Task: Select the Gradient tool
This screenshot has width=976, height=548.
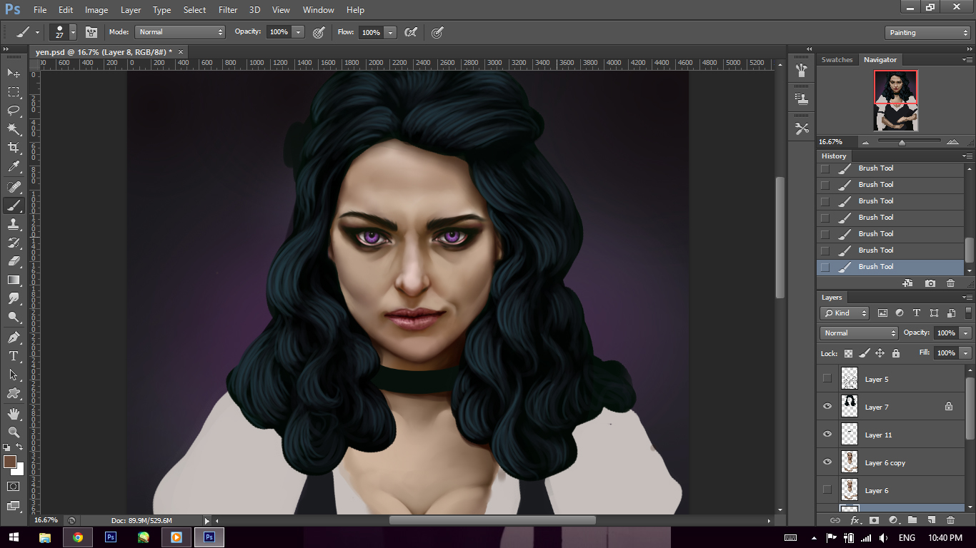Action: 14,280
